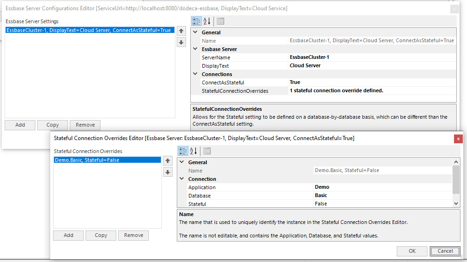Confirm overrides with the OK button

(x=412, y=251)
